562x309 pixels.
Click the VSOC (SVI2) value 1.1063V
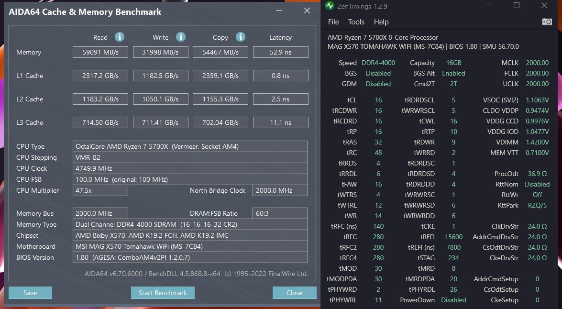[x=537, y=100]
